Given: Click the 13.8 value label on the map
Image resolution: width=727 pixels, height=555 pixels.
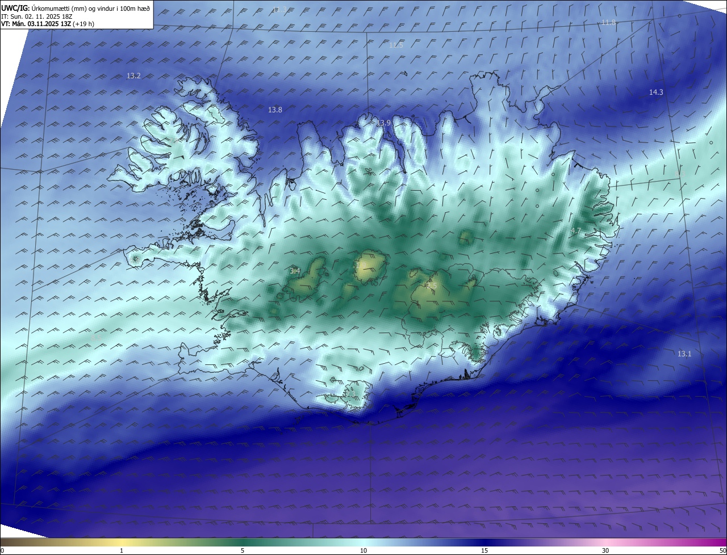Looking at the screenshot, I should tap(275, 110).
